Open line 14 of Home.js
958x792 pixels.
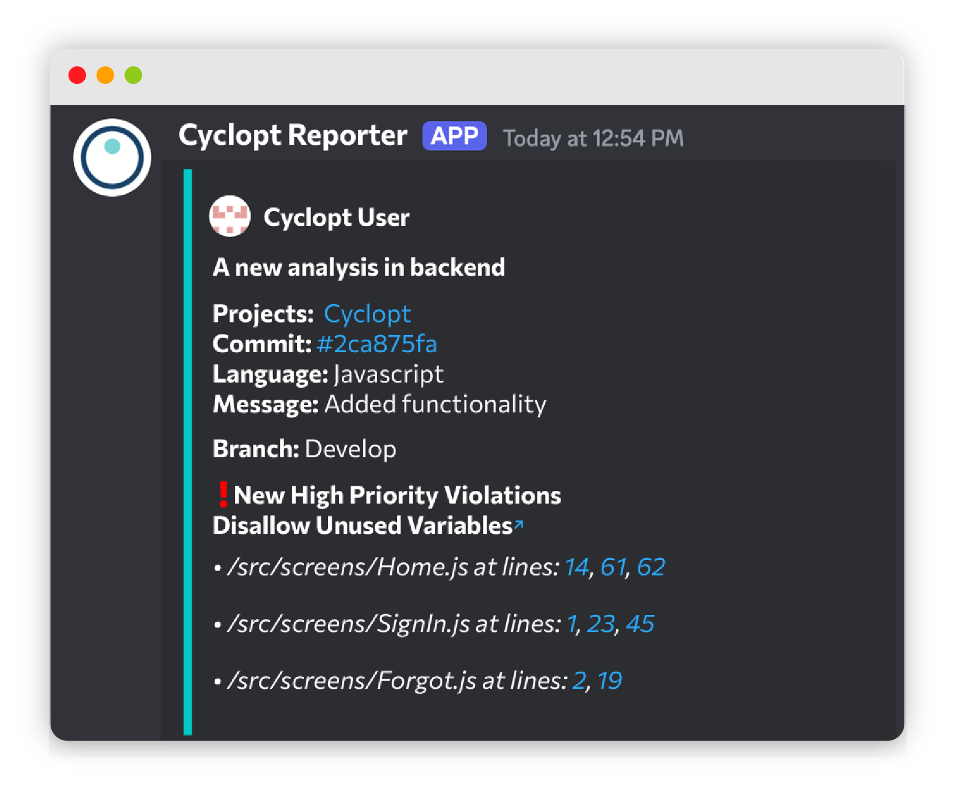coord(577,567)
